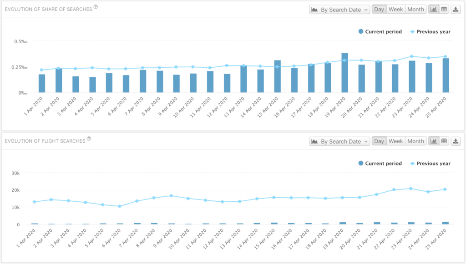
Task: Switch Share of Searches to chart view
Action: [434, 10]
